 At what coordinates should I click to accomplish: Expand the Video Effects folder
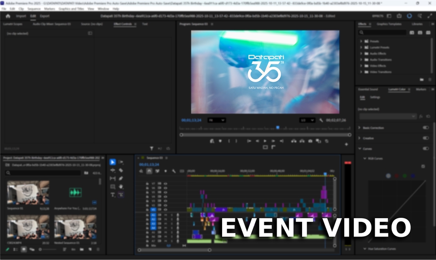(361, 66)
